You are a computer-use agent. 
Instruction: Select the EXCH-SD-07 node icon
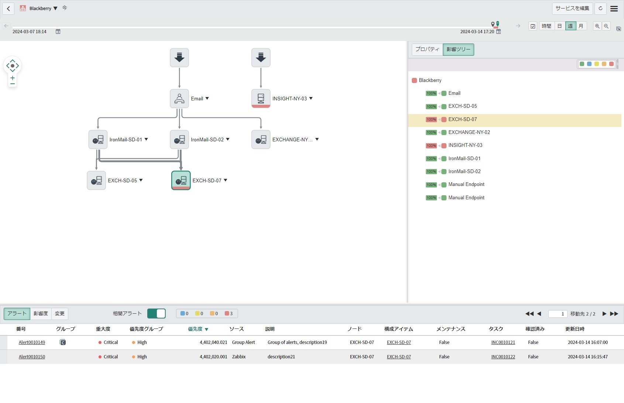pyautogui.click(x=181, y=180)
